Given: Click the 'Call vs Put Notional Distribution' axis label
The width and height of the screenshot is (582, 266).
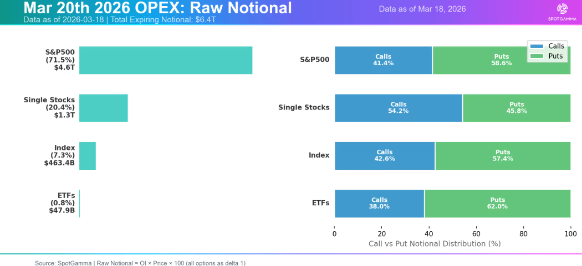Looking at the screenshot, I should pyautogui.click(x=435, y=243).
